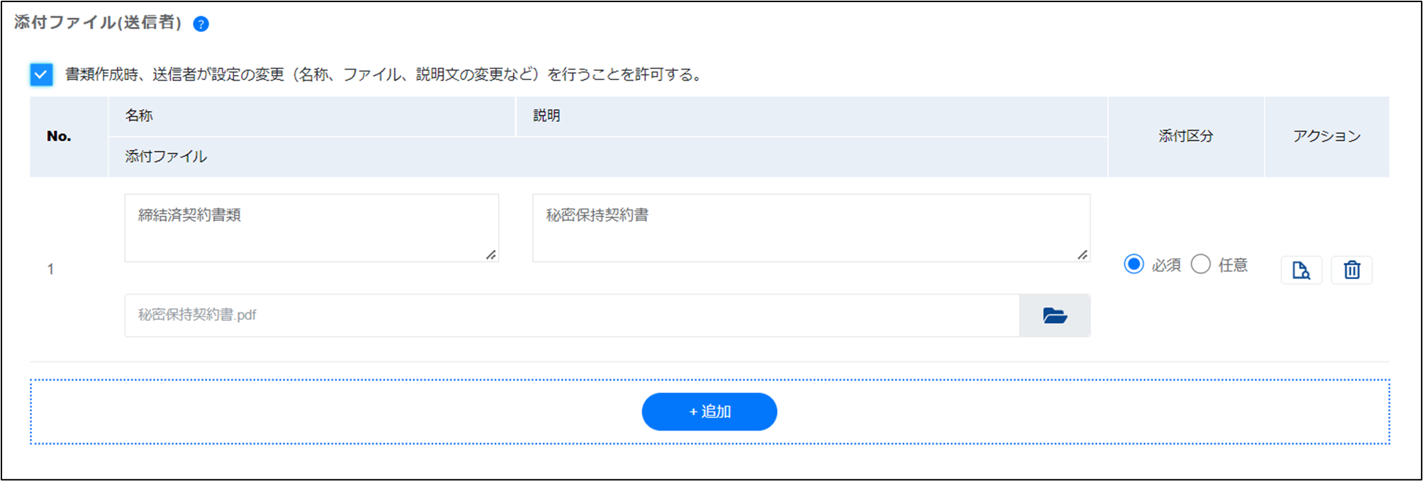Open the help tooltip beside 添付ファイル(送信者)
This screenshot has width=1423, height=481.
click(x=201, y=23)
